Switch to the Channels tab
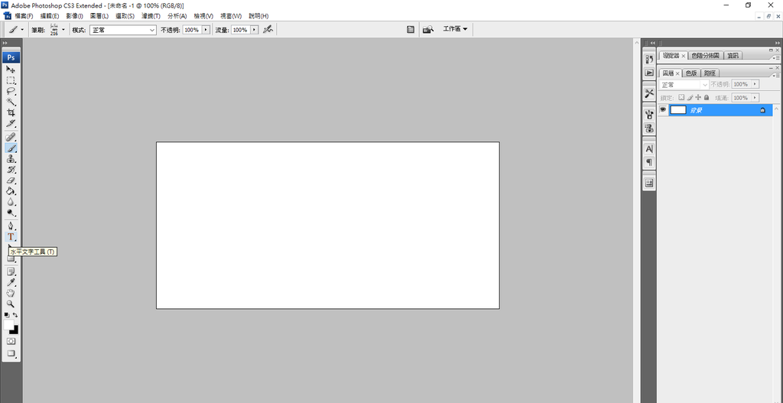Screen dimensions: 783x403 [x=691, y=73]
